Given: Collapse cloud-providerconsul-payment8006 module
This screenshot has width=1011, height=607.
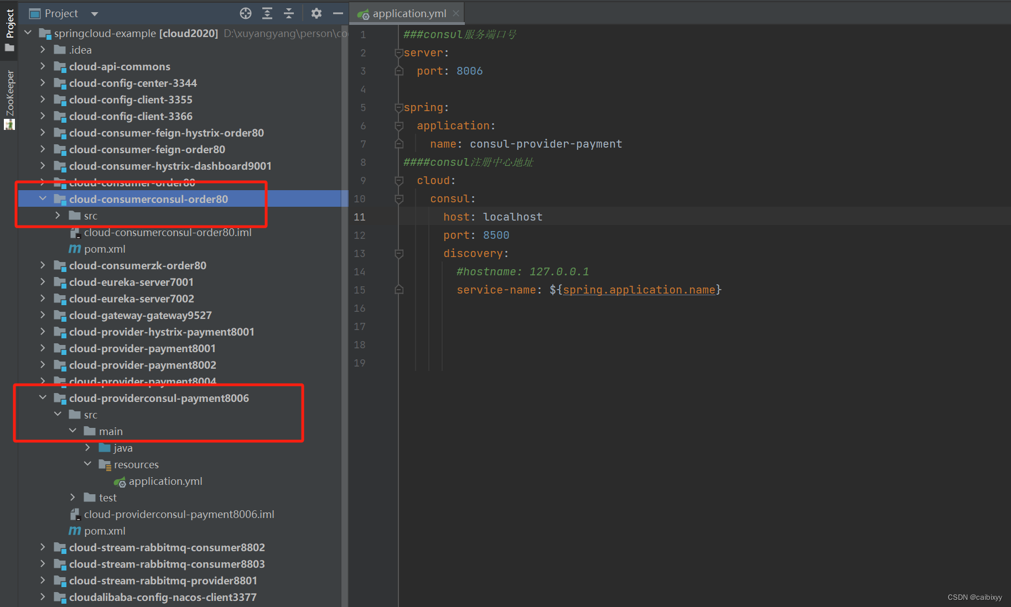Looking at the screenshot, I should [43, 398].
